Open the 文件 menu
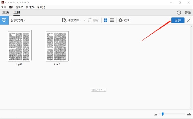193x119 pixels. pyautogui.click(x=3, y=7)
